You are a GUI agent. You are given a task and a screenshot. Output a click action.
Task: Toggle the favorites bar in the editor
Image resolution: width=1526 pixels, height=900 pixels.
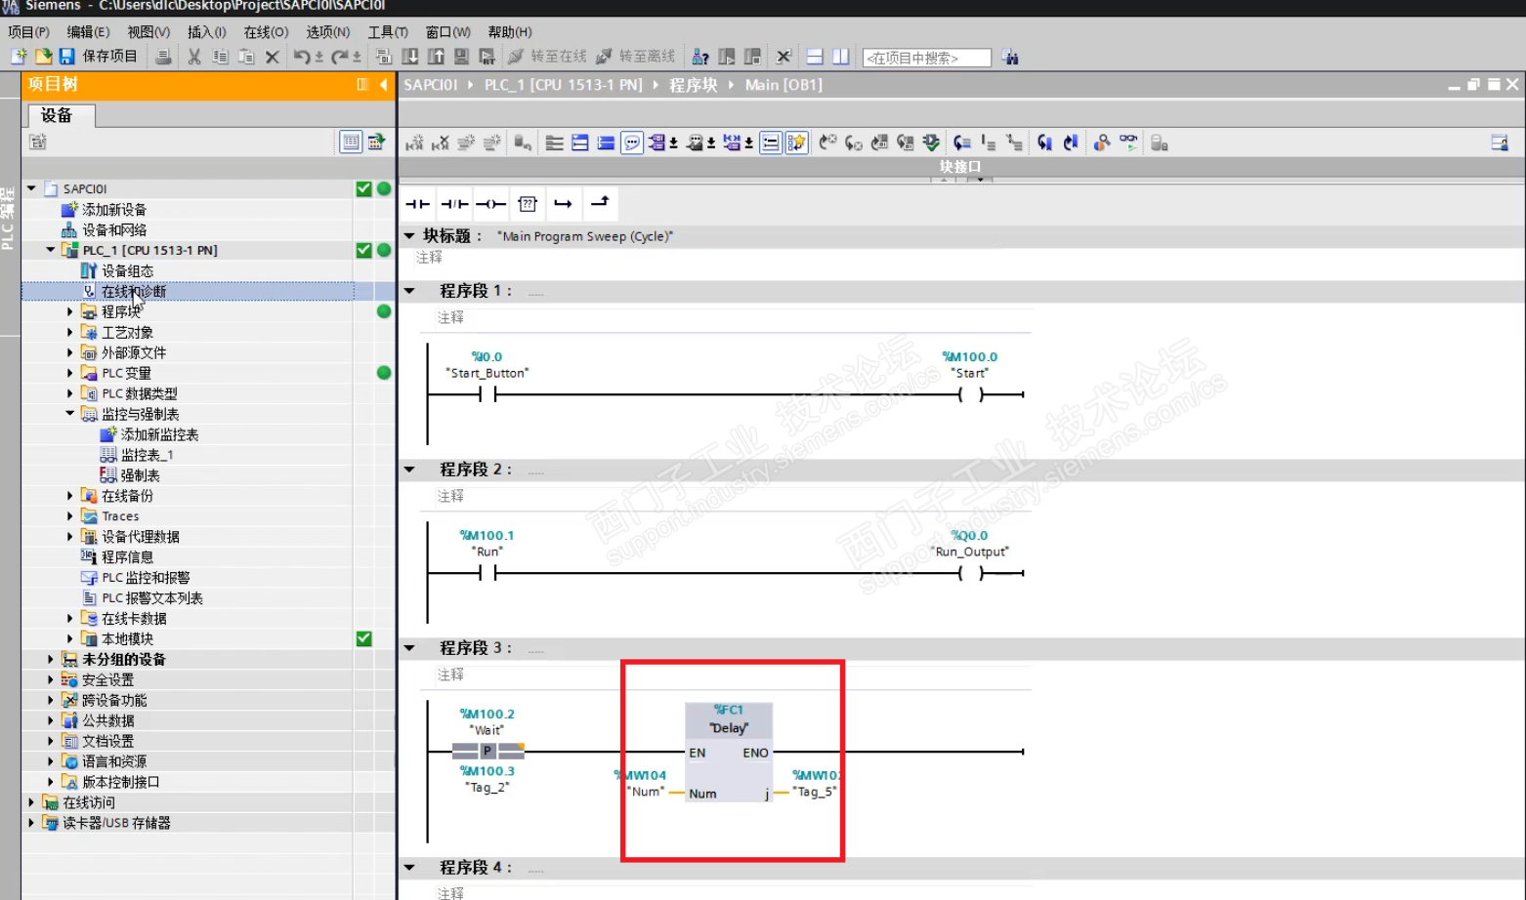coord(796,143)
